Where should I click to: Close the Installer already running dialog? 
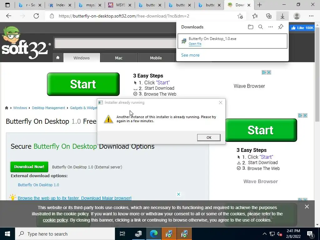tap(220, 102)
